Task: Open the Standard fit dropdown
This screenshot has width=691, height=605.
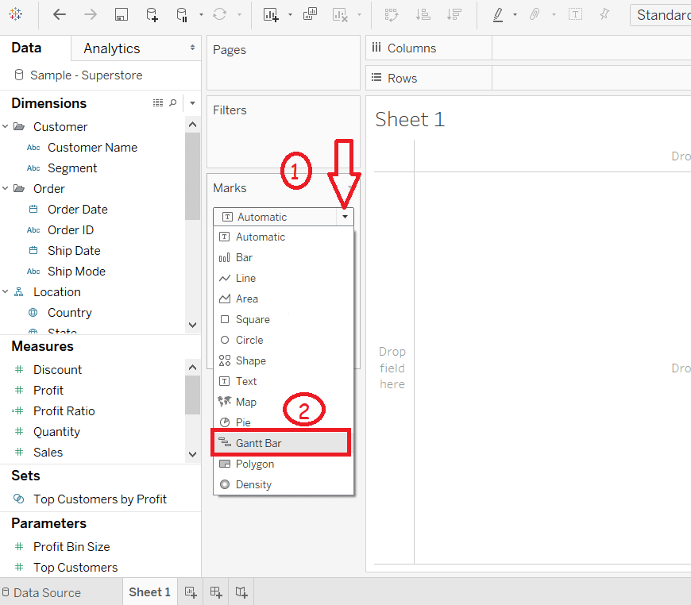Action: [661, 15]
